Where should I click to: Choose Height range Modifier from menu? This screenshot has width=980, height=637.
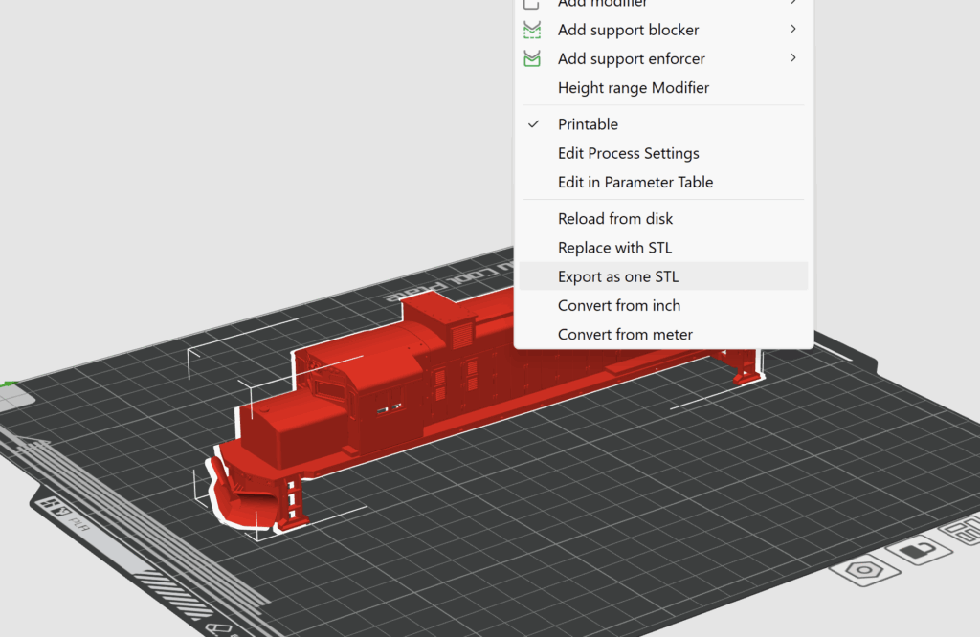[634, 88]
